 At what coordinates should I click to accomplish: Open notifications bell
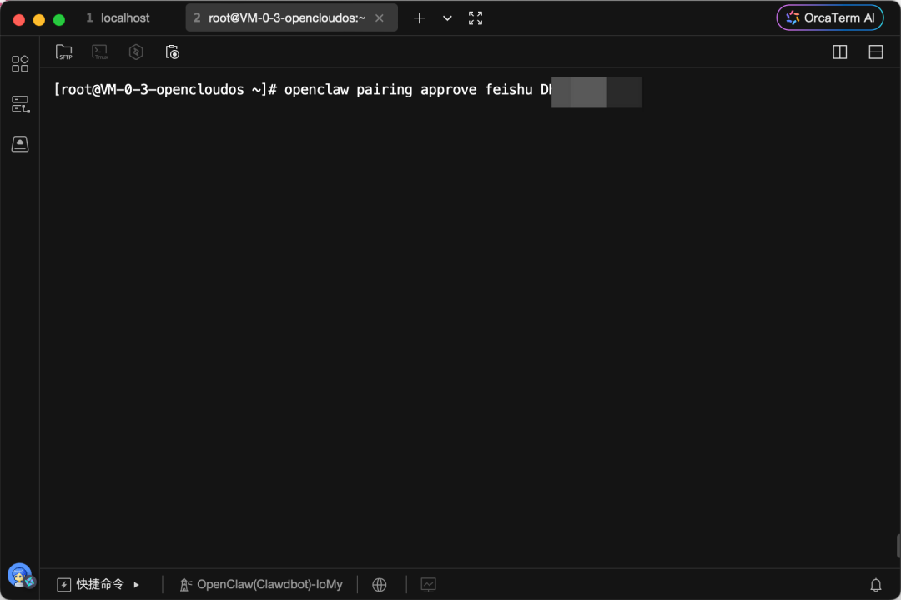tap(876, 584)
